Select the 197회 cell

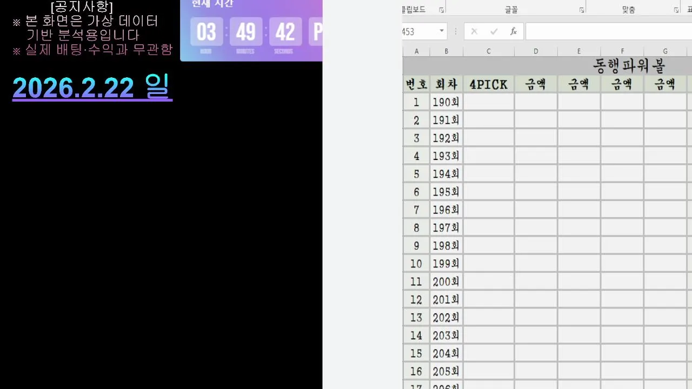[x=447, y=227]
